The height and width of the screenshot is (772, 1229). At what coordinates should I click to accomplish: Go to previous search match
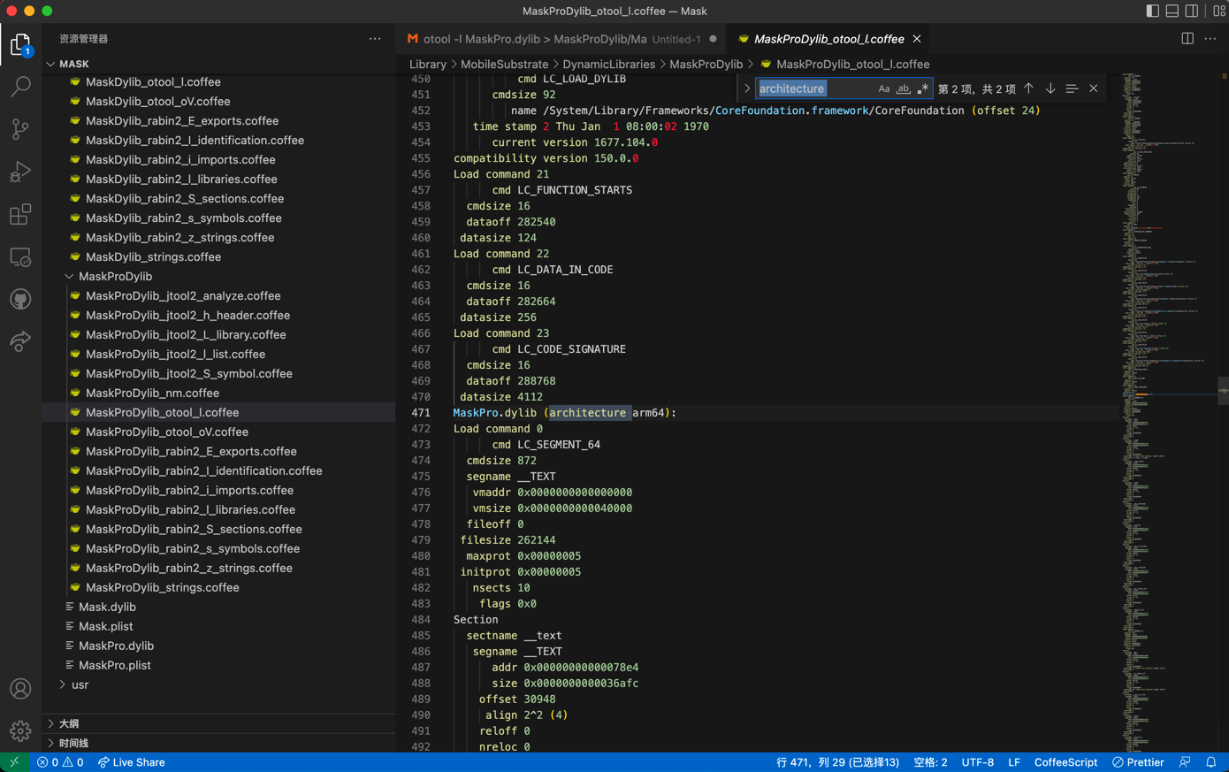1028,88
